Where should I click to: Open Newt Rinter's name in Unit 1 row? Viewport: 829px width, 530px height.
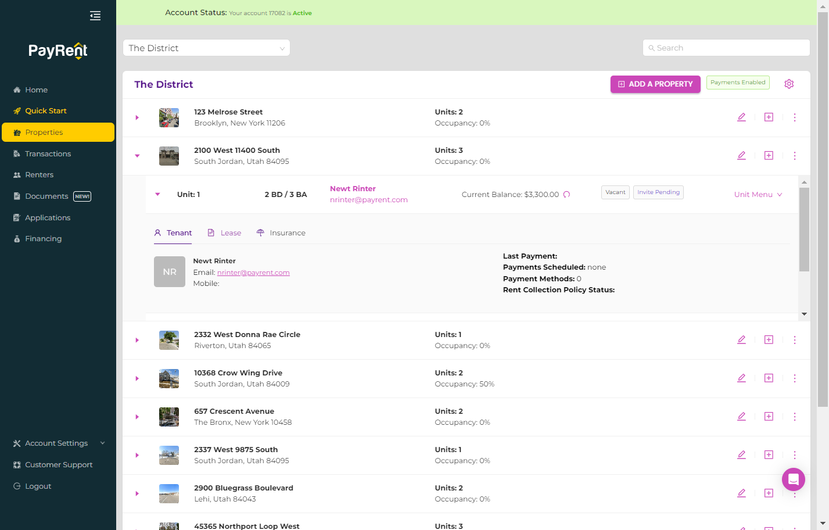click(353, 189)
